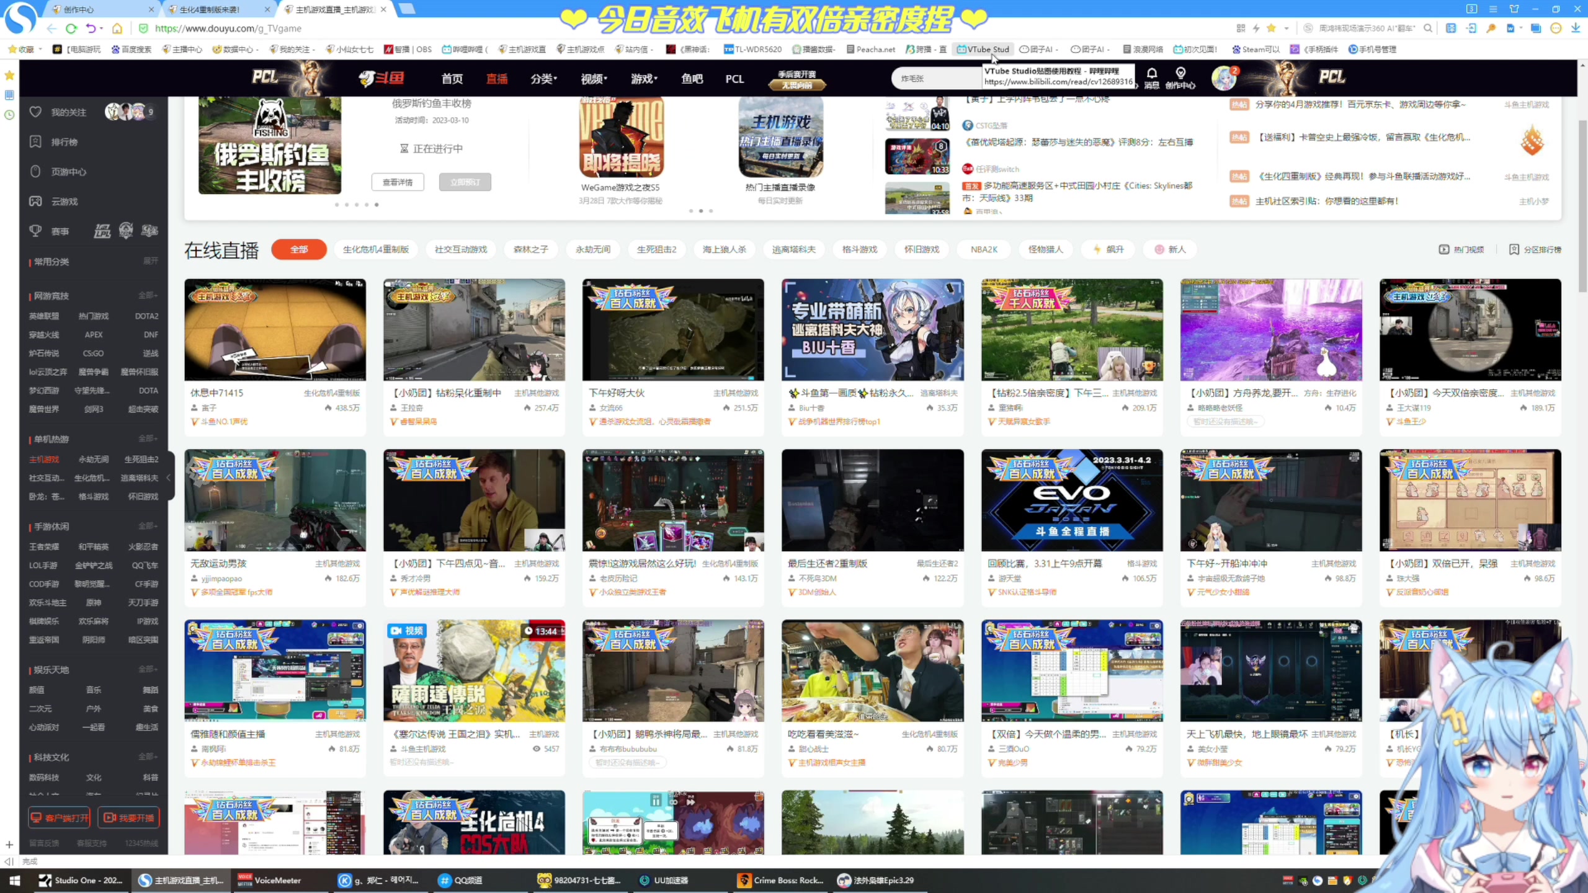Click the download arrow icon in browser toolbar
The width and height of the screenshot is (1588, 893).
[1575, 29]
